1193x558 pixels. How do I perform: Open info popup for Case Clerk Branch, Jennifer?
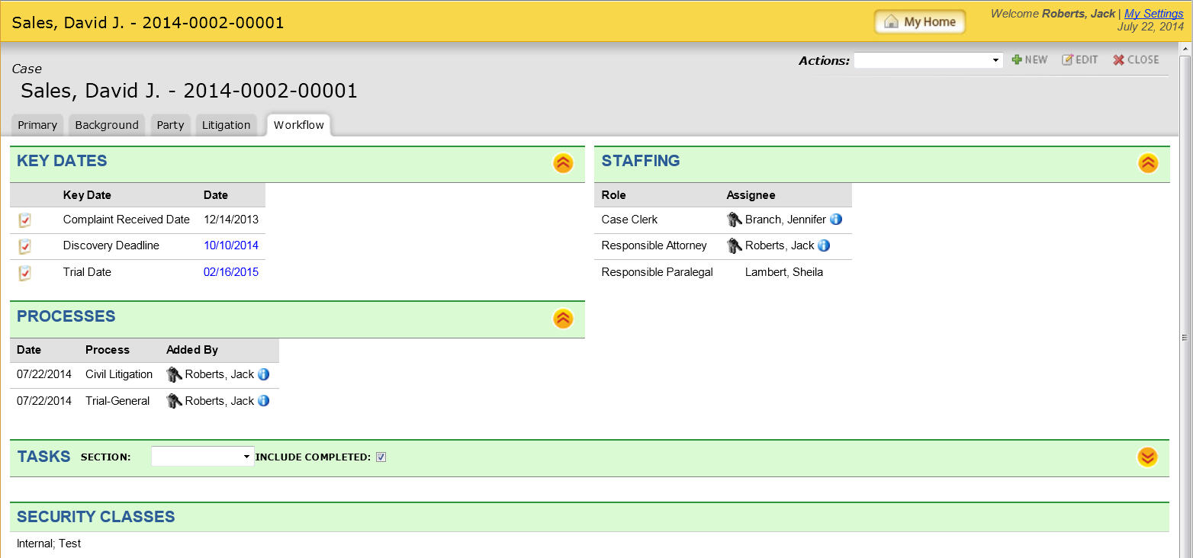[x=836, y=220]
